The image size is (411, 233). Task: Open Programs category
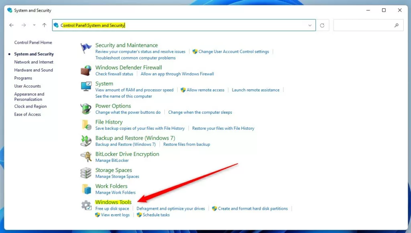click(23, 78)
